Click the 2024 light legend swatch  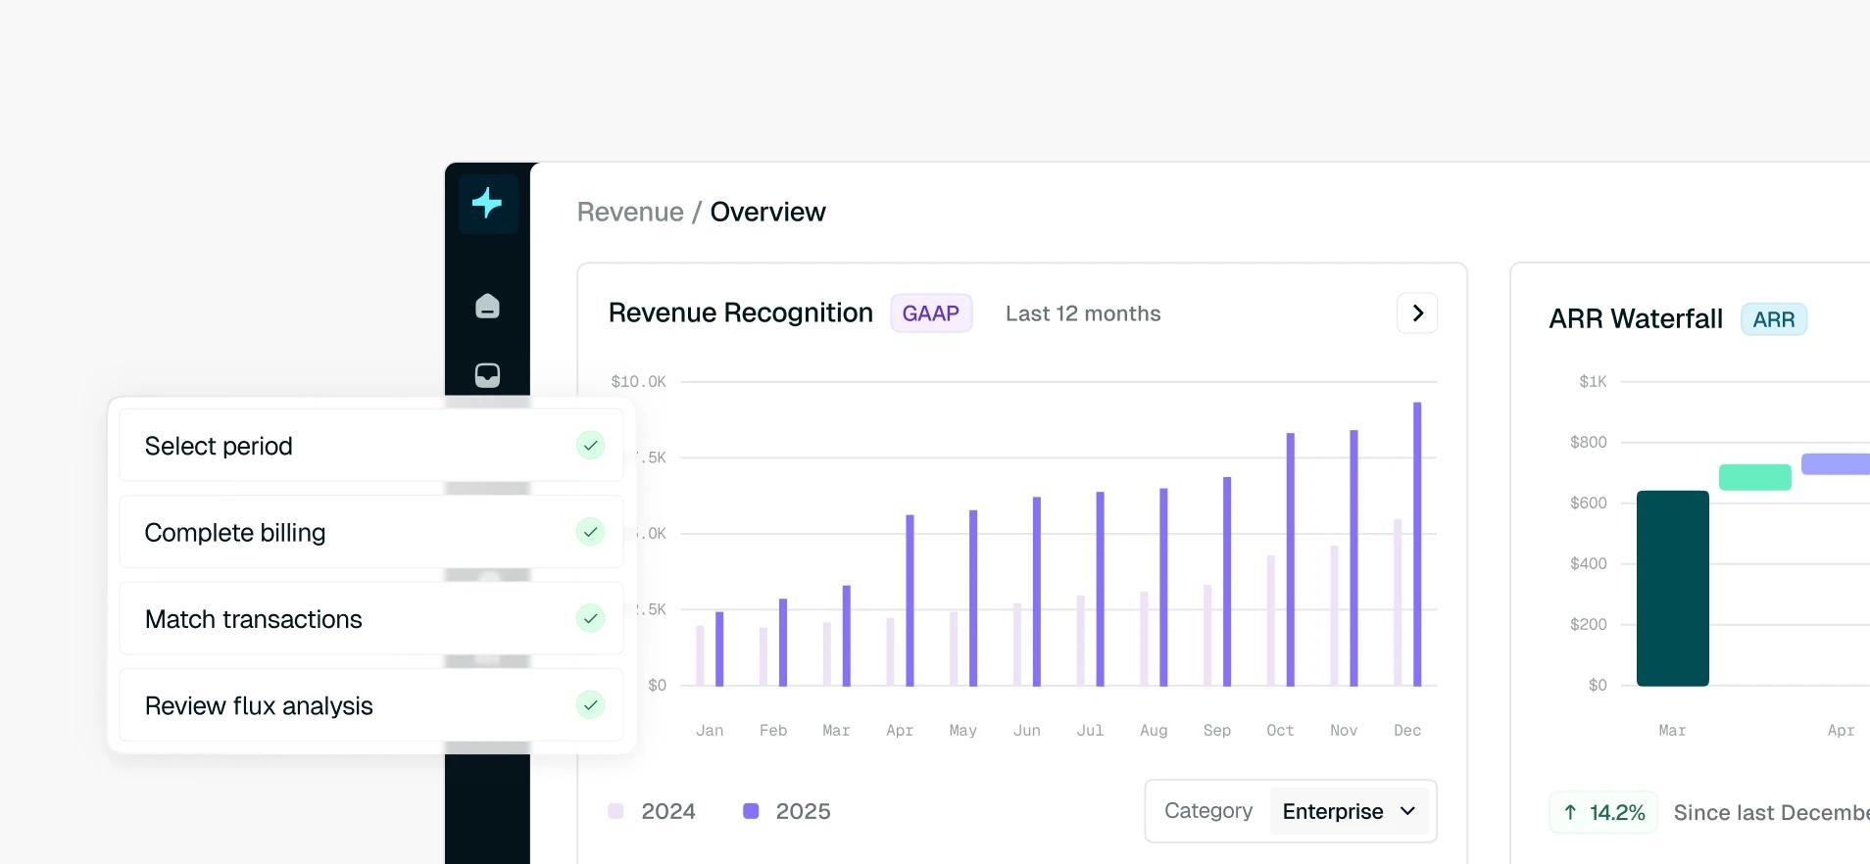point(615,811)
